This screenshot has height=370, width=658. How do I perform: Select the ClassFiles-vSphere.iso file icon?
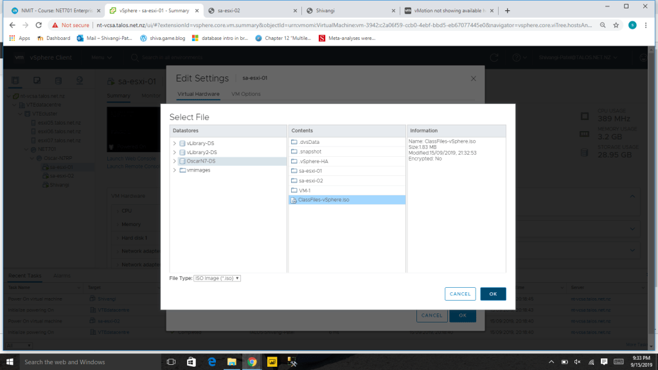294,200
